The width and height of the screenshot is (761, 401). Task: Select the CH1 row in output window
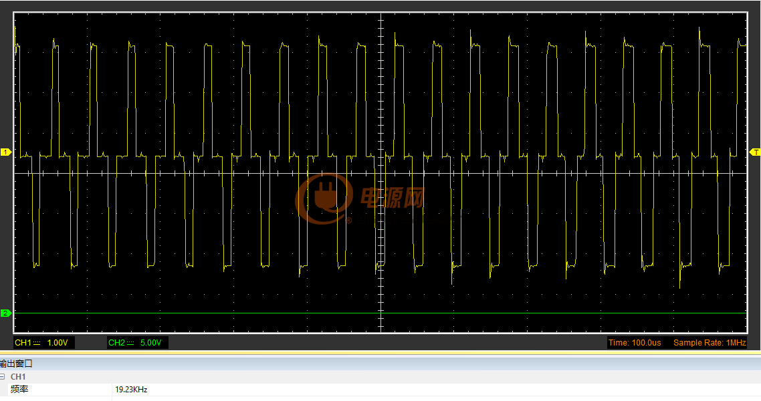[x=380, y=377]
